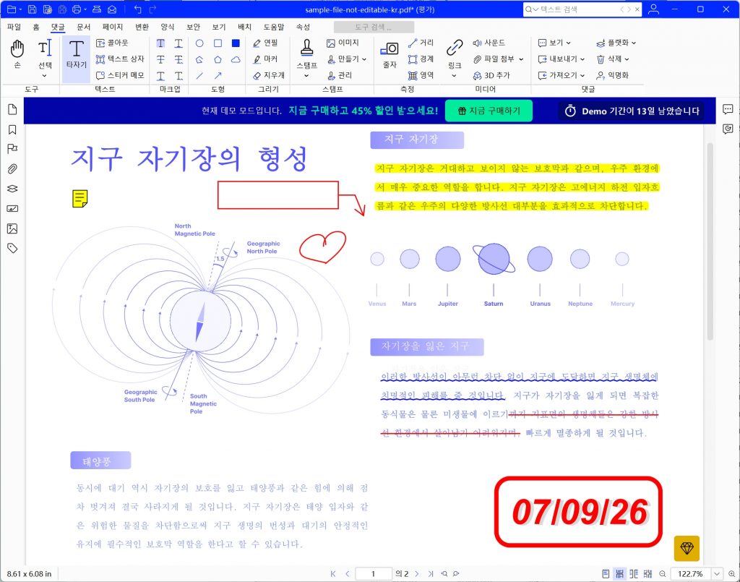Viewport: 740px width, 582px height.
Task: Pick the Pencil (연필) drawing tool
Action: [x=265, y=43]
